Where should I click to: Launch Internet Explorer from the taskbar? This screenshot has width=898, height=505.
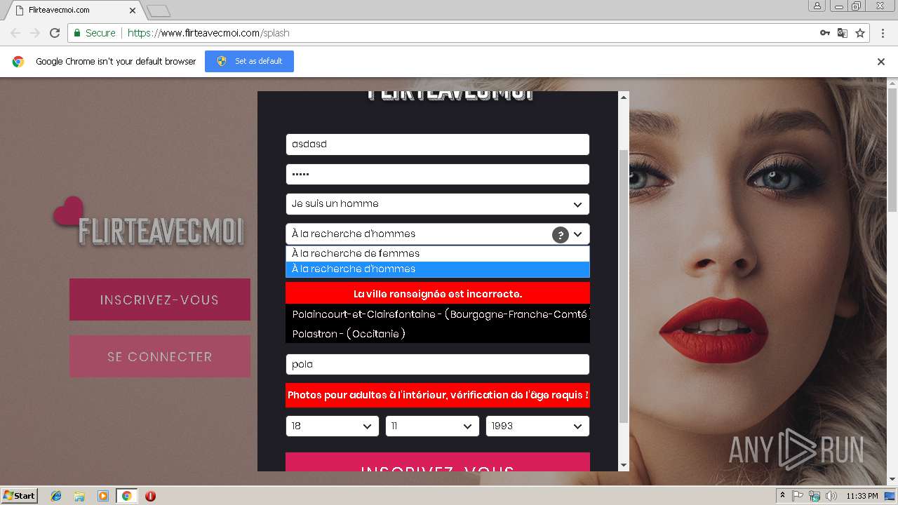click(x=56, y=496)
